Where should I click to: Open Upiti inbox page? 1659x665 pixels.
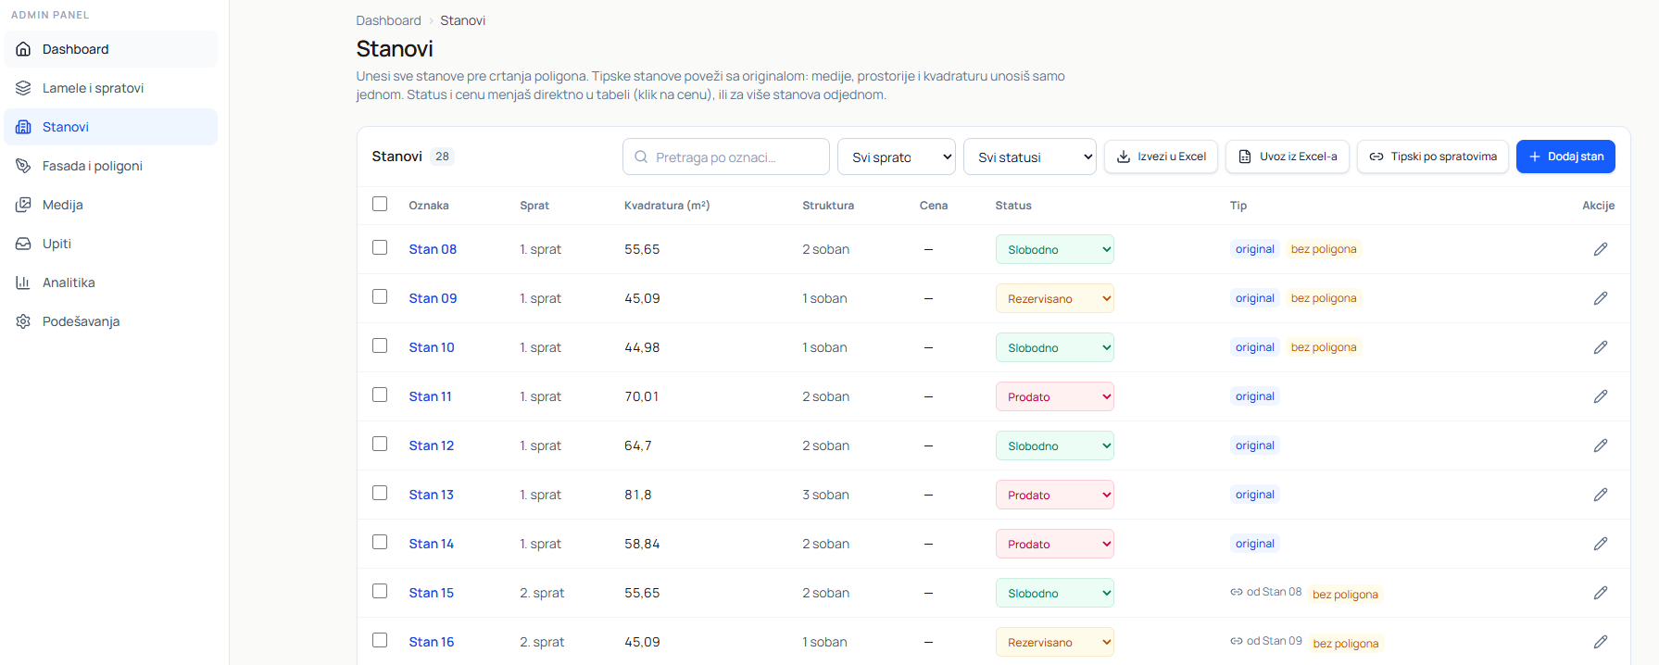click(x=110, y=244)
